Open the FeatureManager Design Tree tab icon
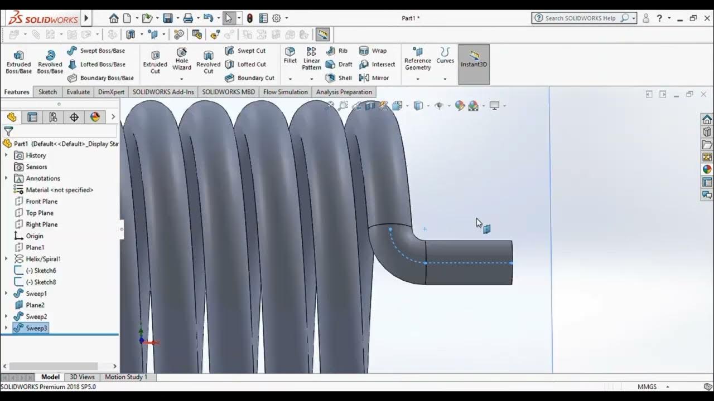 tap(12, 117)
